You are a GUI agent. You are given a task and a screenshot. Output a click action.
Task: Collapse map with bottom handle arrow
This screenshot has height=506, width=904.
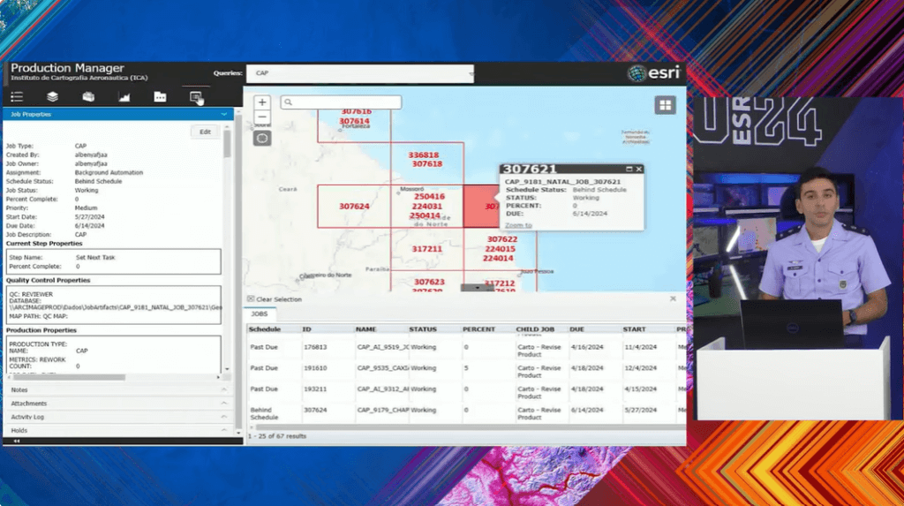pyautogui.click(x=477, y=287)
